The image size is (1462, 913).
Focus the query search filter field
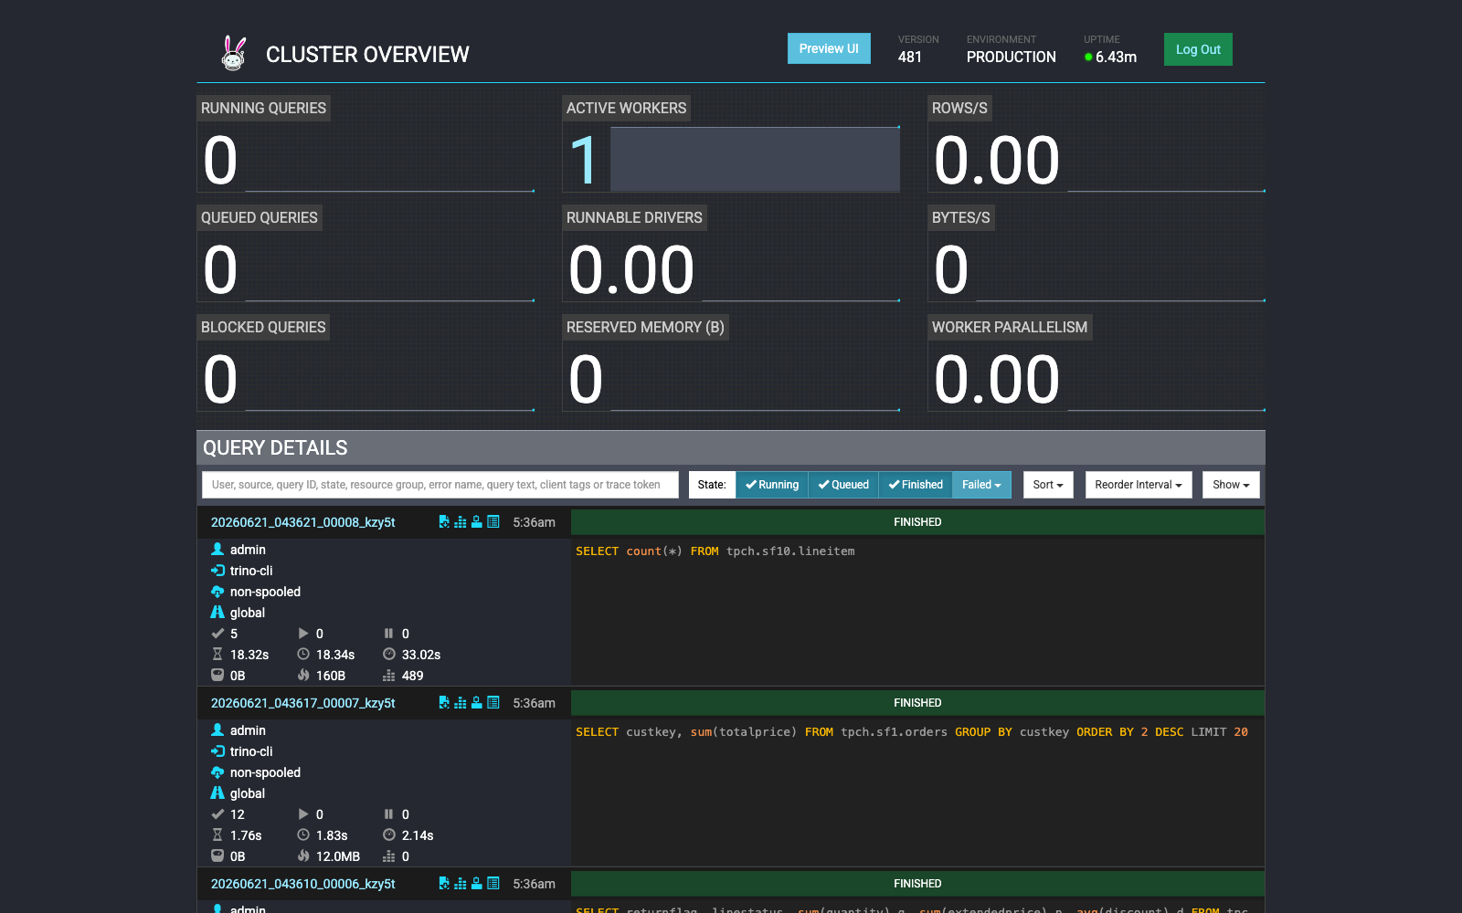440,485
